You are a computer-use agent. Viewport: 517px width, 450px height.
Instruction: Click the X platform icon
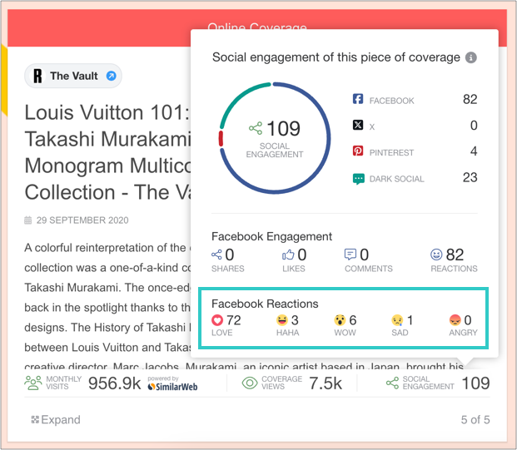[x=358, y=126]
